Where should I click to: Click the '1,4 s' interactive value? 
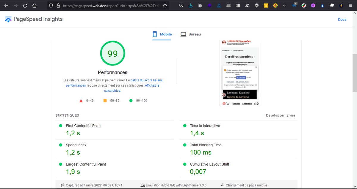(197, 133)
